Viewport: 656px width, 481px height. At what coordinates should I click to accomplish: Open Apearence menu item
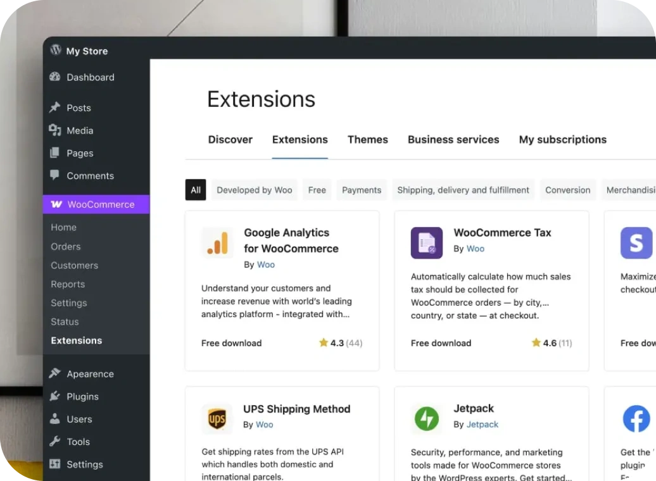pyautogui.click(x=91, y=374)
